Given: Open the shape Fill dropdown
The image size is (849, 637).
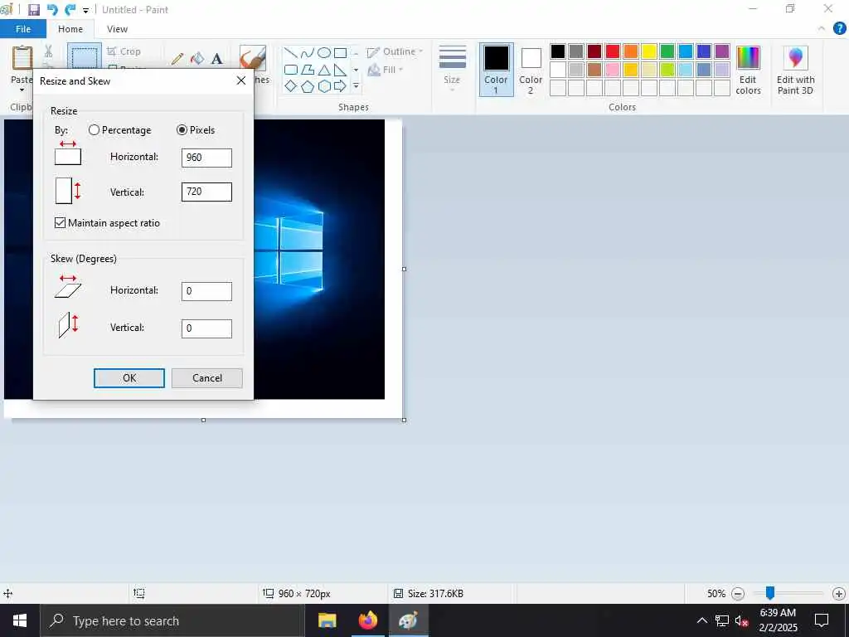Looking at the screenshot, I should [385, 70].
